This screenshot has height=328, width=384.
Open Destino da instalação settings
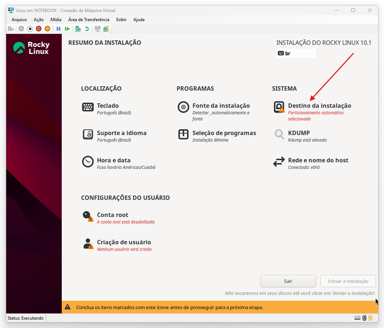click(x=319, y=106)
